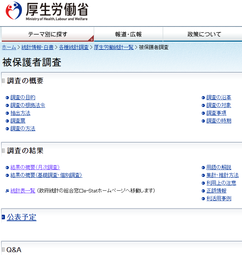This screenshot has height=255, width=242.
Task: Go to ホーム in the breadcrumb
Action: click(x=9, y=47)
